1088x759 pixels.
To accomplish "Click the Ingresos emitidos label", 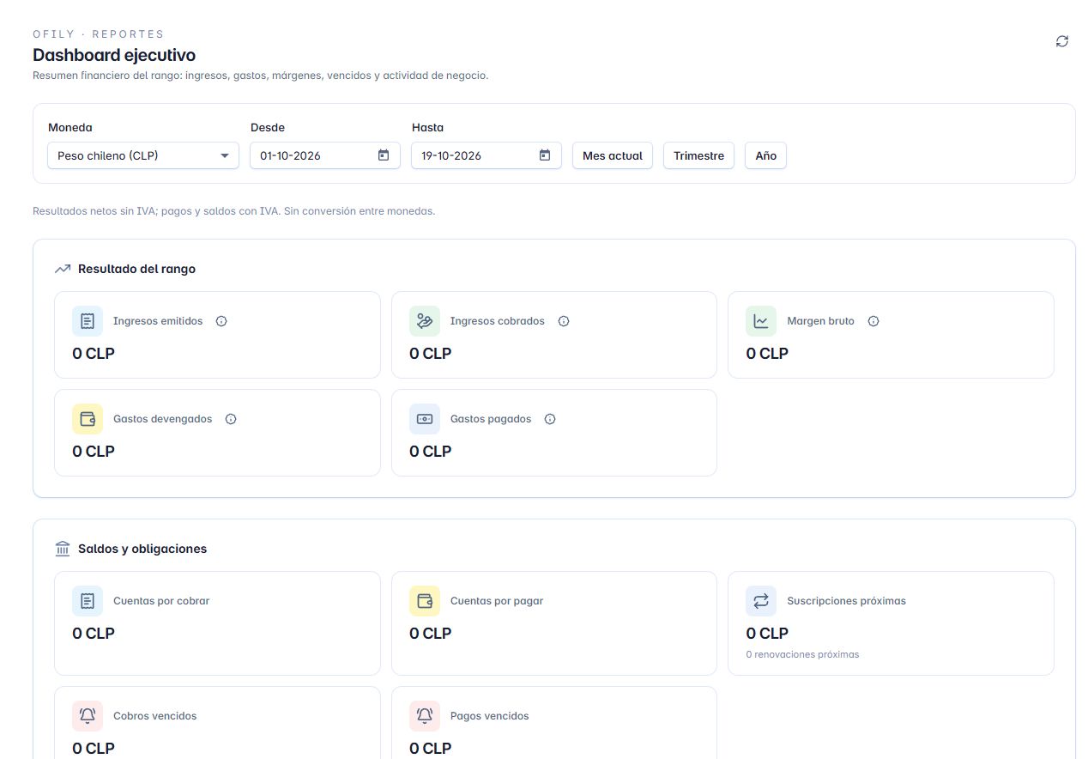I will [158, 321].
